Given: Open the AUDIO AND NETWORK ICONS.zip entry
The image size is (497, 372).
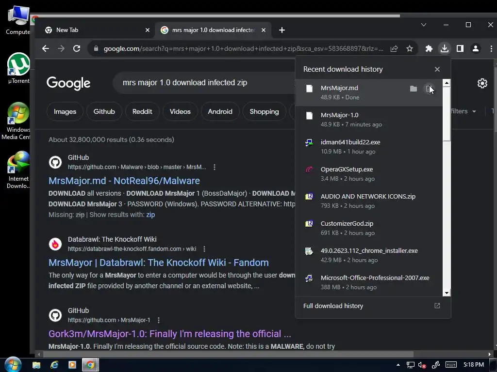Looking at the screenshot, I should 369,201.
